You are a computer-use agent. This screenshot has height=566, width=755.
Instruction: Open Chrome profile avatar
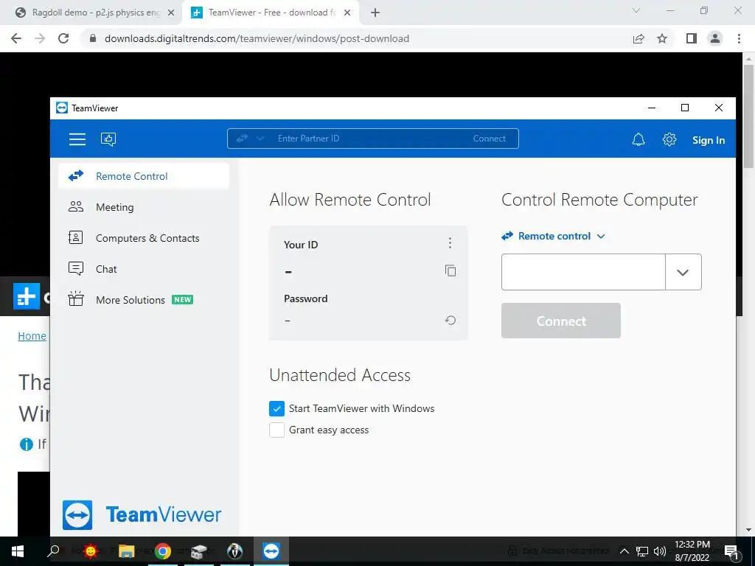click(715, 38)
